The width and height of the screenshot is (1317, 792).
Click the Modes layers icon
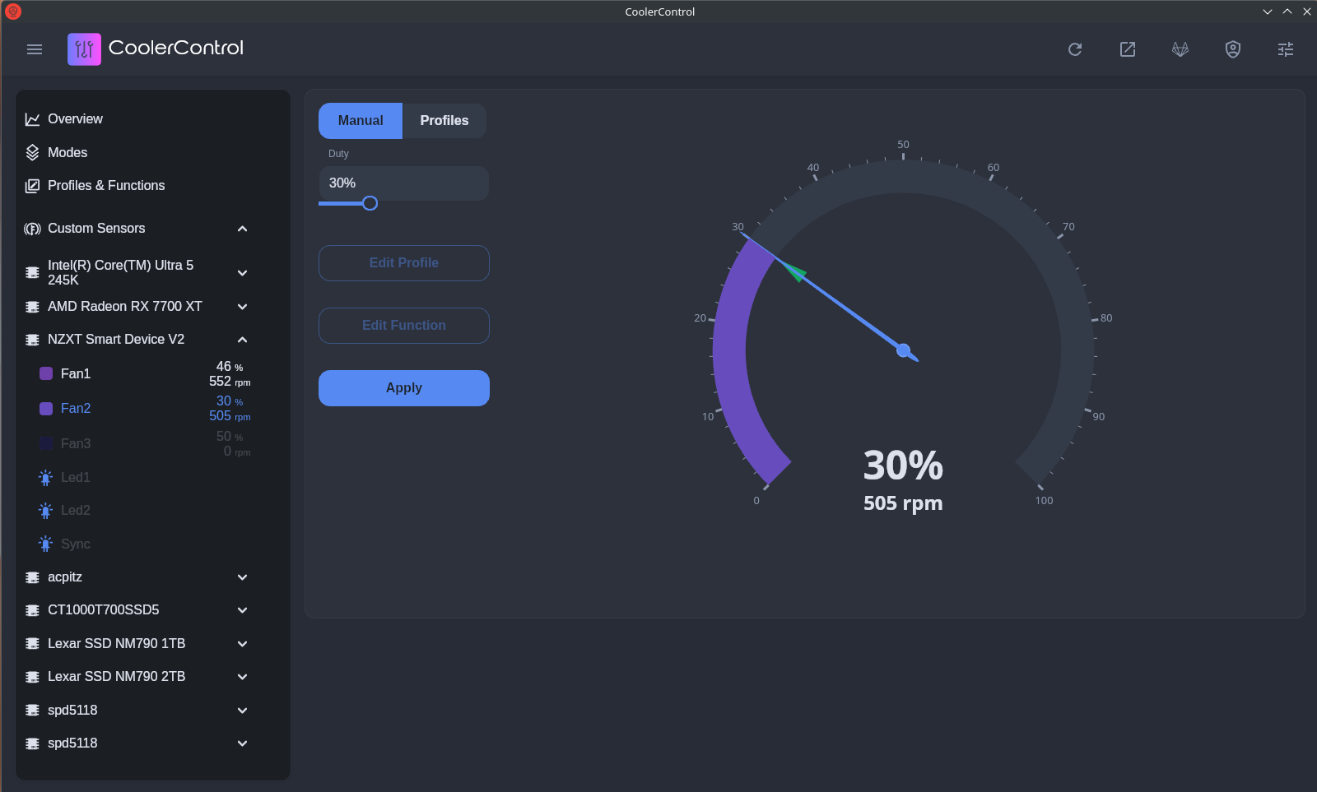[33, 152]
